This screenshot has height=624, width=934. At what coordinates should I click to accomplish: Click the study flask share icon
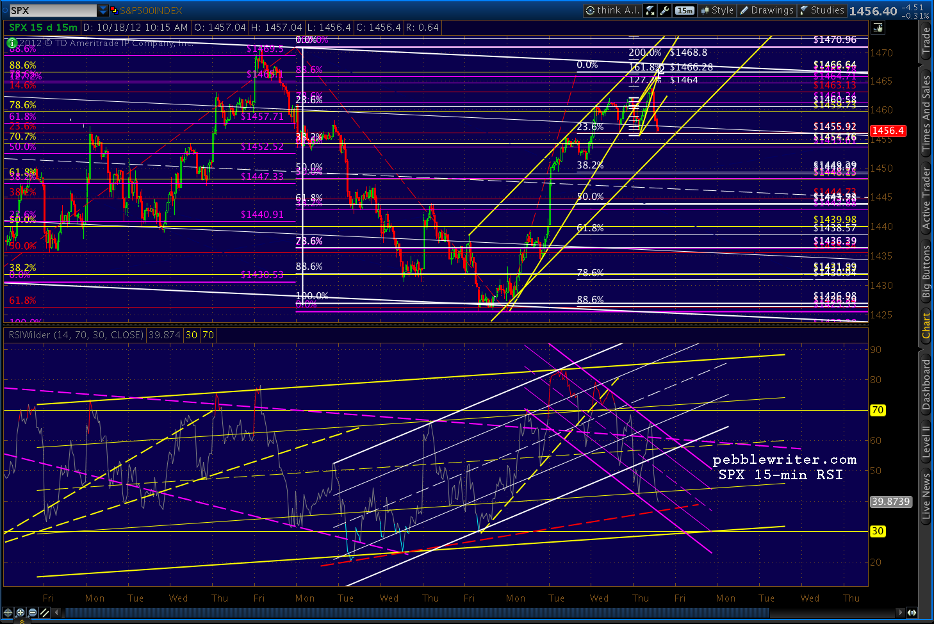tap(650, 10)
